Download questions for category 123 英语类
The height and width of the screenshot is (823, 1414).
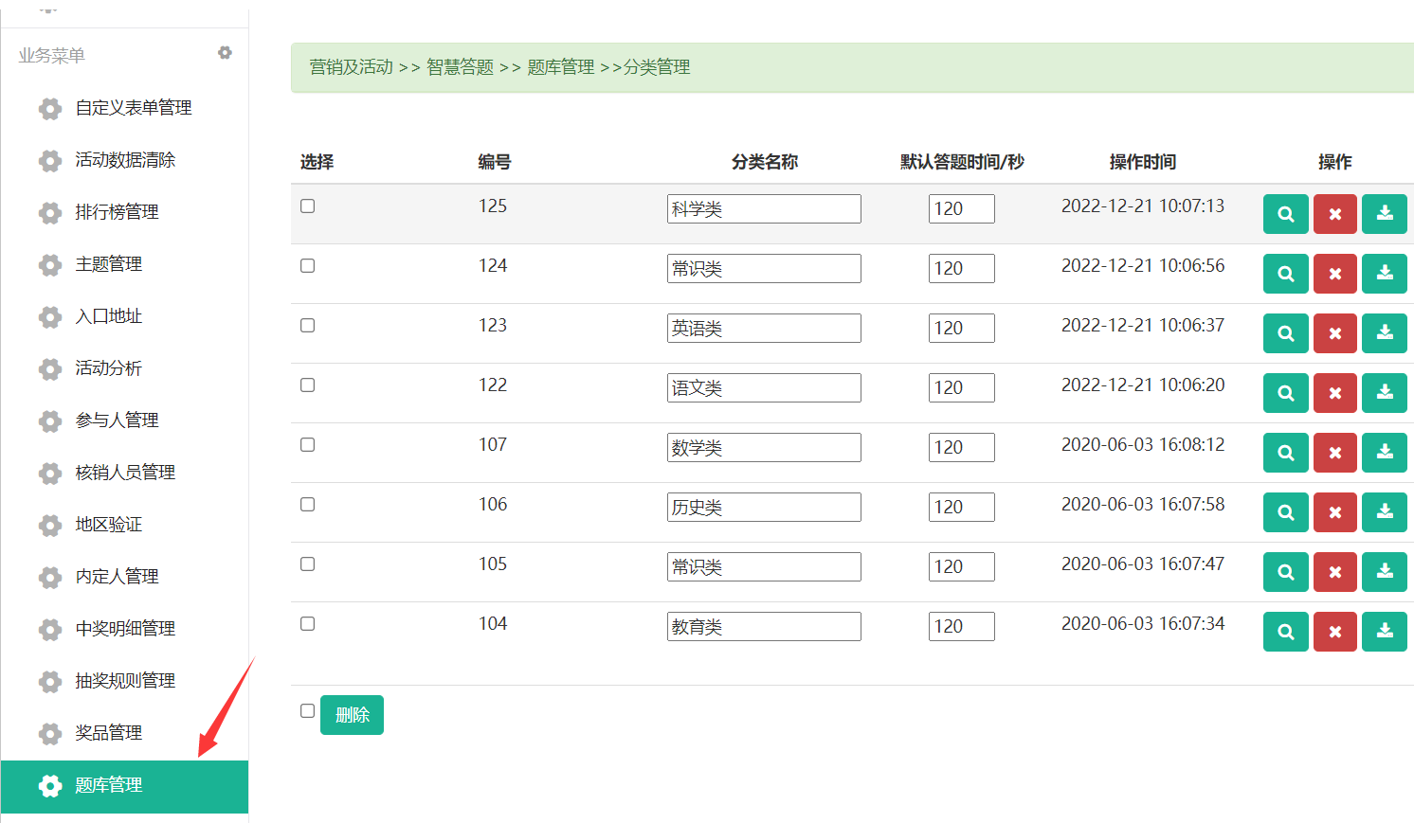coord(1384,333)
